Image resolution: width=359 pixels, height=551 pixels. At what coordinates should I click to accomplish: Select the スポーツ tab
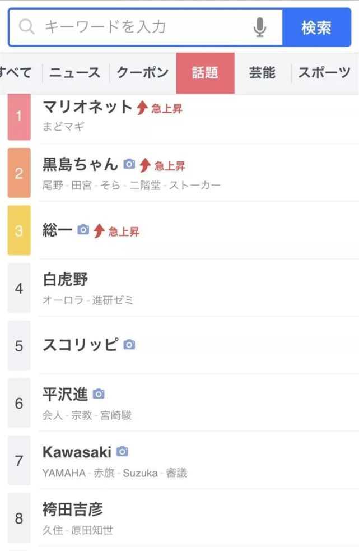323,72
